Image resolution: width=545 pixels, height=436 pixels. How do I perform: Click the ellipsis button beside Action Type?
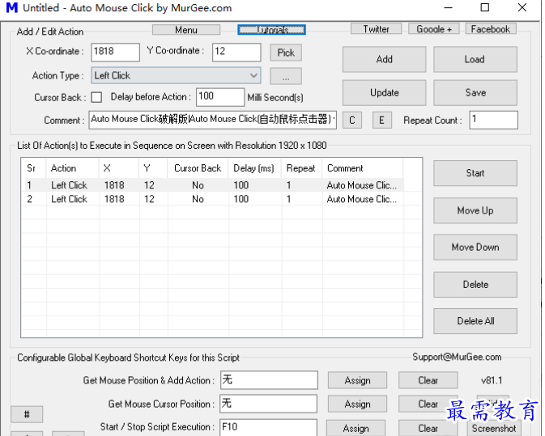(286, 76)
